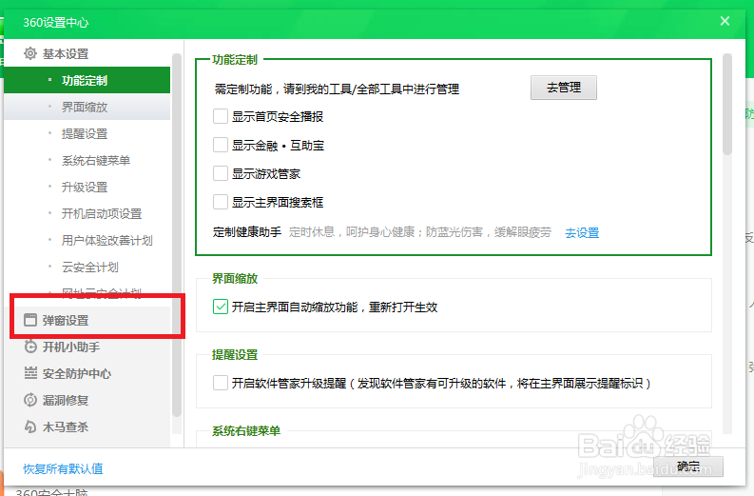754x496 pixels.
Task: Click the window icon beside 弹窗设置
Action: 30,320
